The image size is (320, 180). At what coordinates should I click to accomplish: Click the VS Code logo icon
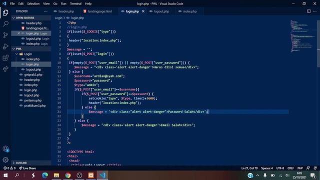(x=4, y=3)
